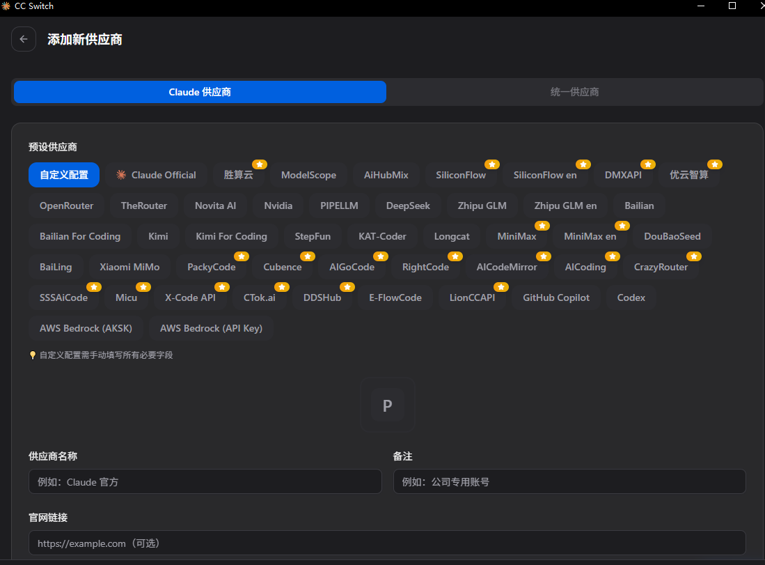
Task: Select the Claude Official preset
Action: (156, 175)
